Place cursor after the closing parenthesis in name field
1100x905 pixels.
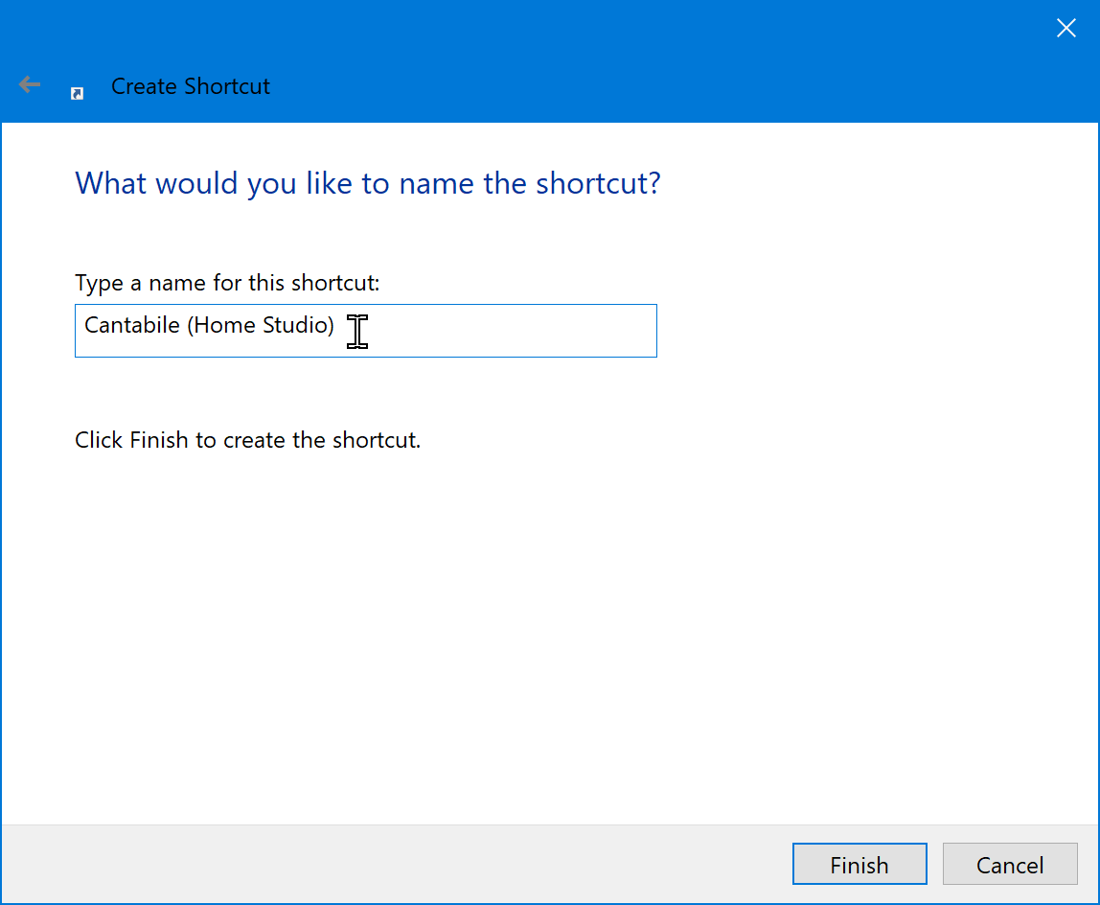pos(336,326)
